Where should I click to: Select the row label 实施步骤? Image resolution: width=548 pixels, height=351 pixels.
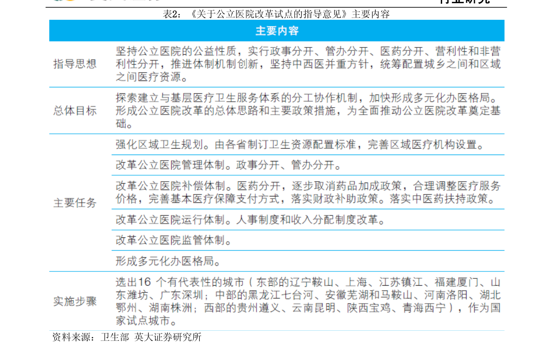click(x=75, y=301)
